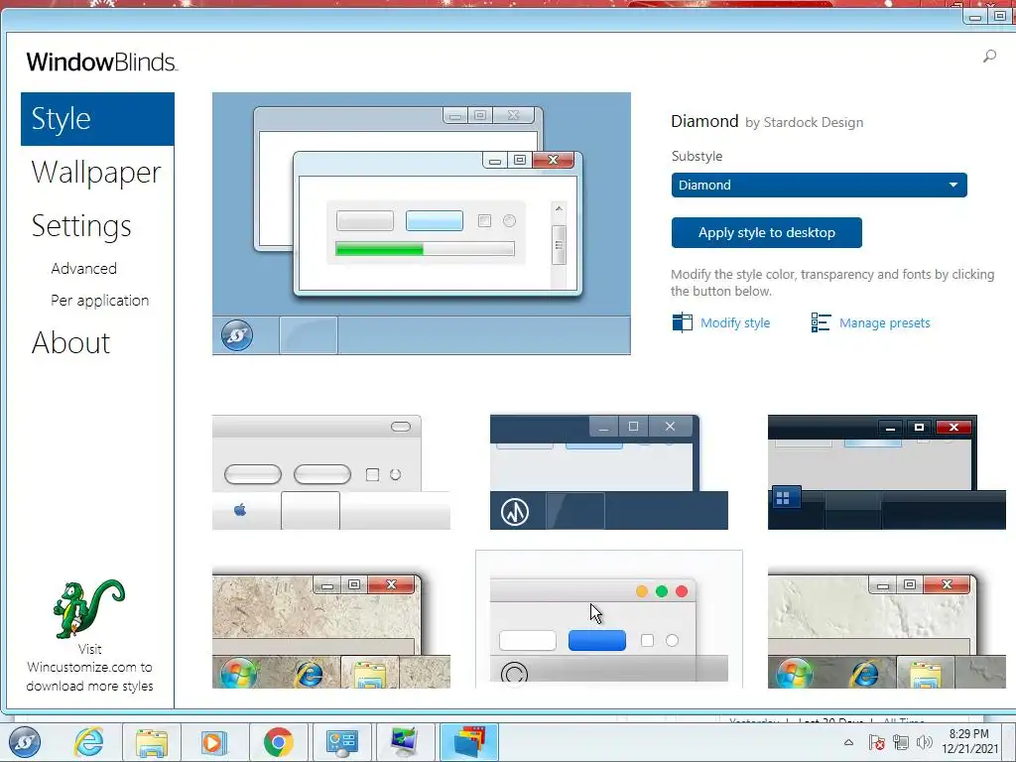
Task: Click the Action Center flag tray icon
Action: (x=877, y=742)
